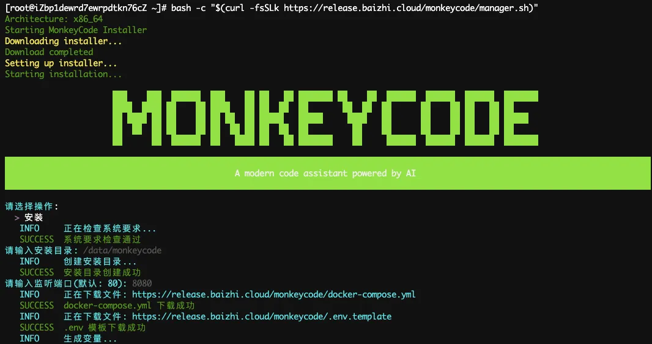Image resolution: width=652 pixels, height=344 pixels.
Task: Click the '系统要求检查通过' success line
Action: pyautogui.click(x=102, y=239)
